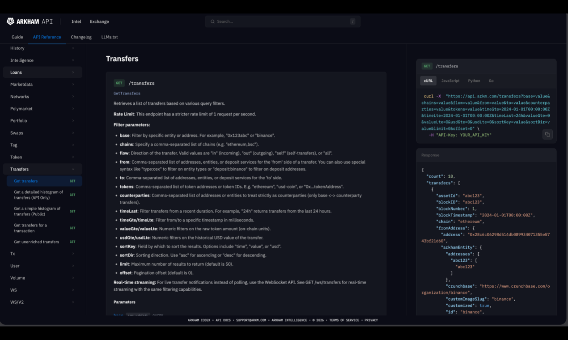Click the Transfers page heading

(x=122, y=59)
